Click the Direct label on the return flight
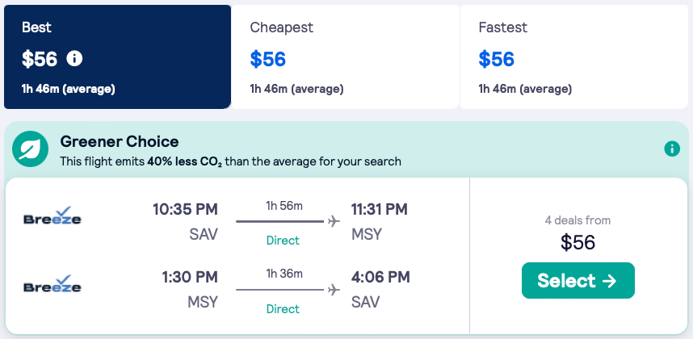Image resolution: width=693 pixels, height=339 pixels. click(283, 309)
